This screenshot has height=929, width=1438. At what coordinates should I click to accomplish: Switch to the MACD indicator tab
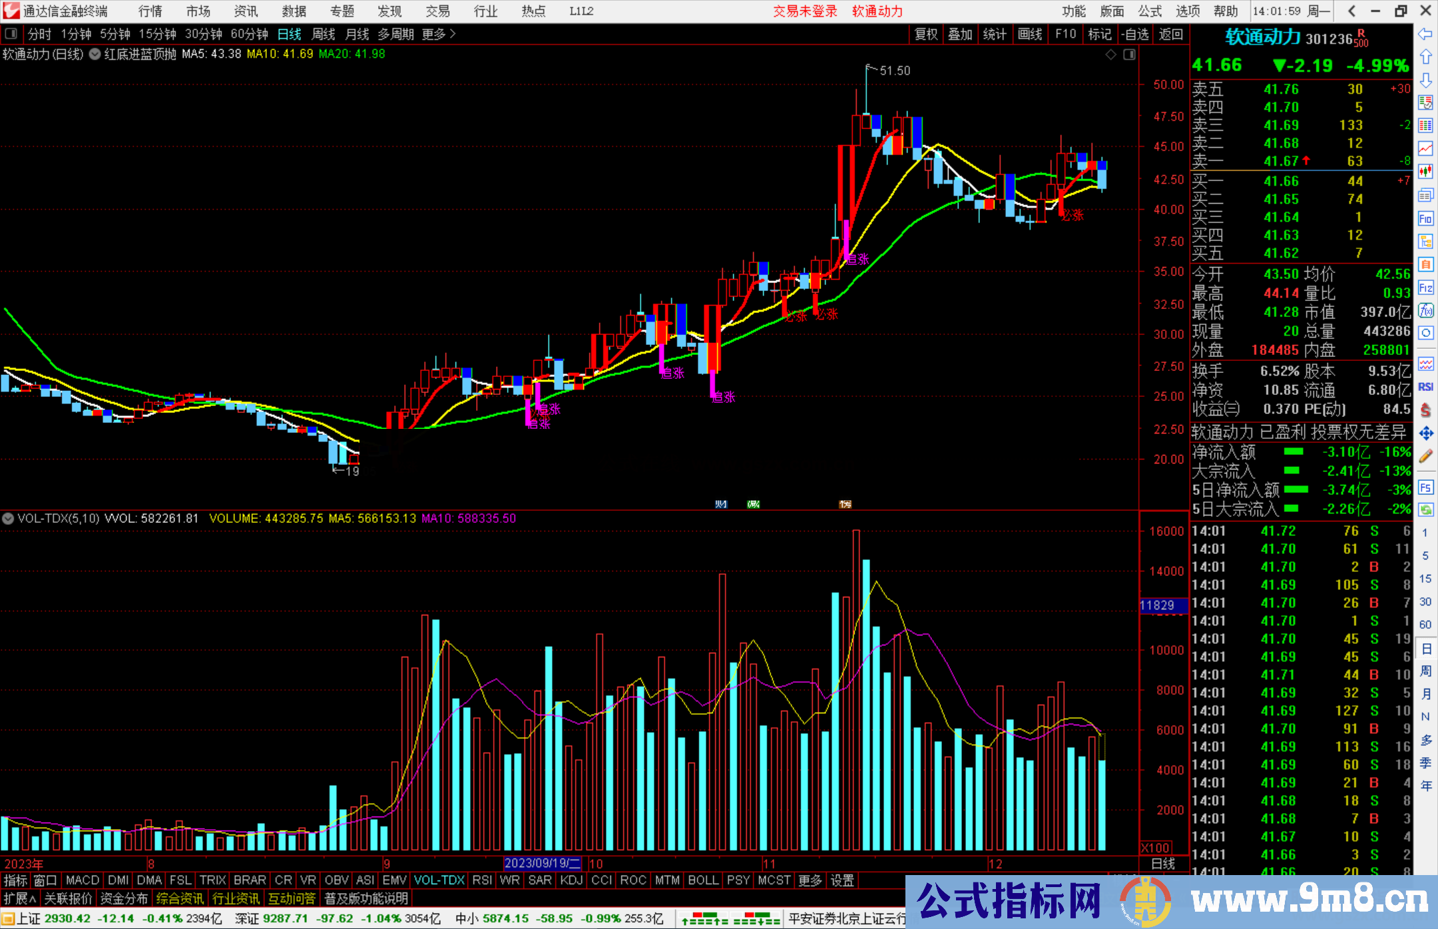click(x=83, y=880)
